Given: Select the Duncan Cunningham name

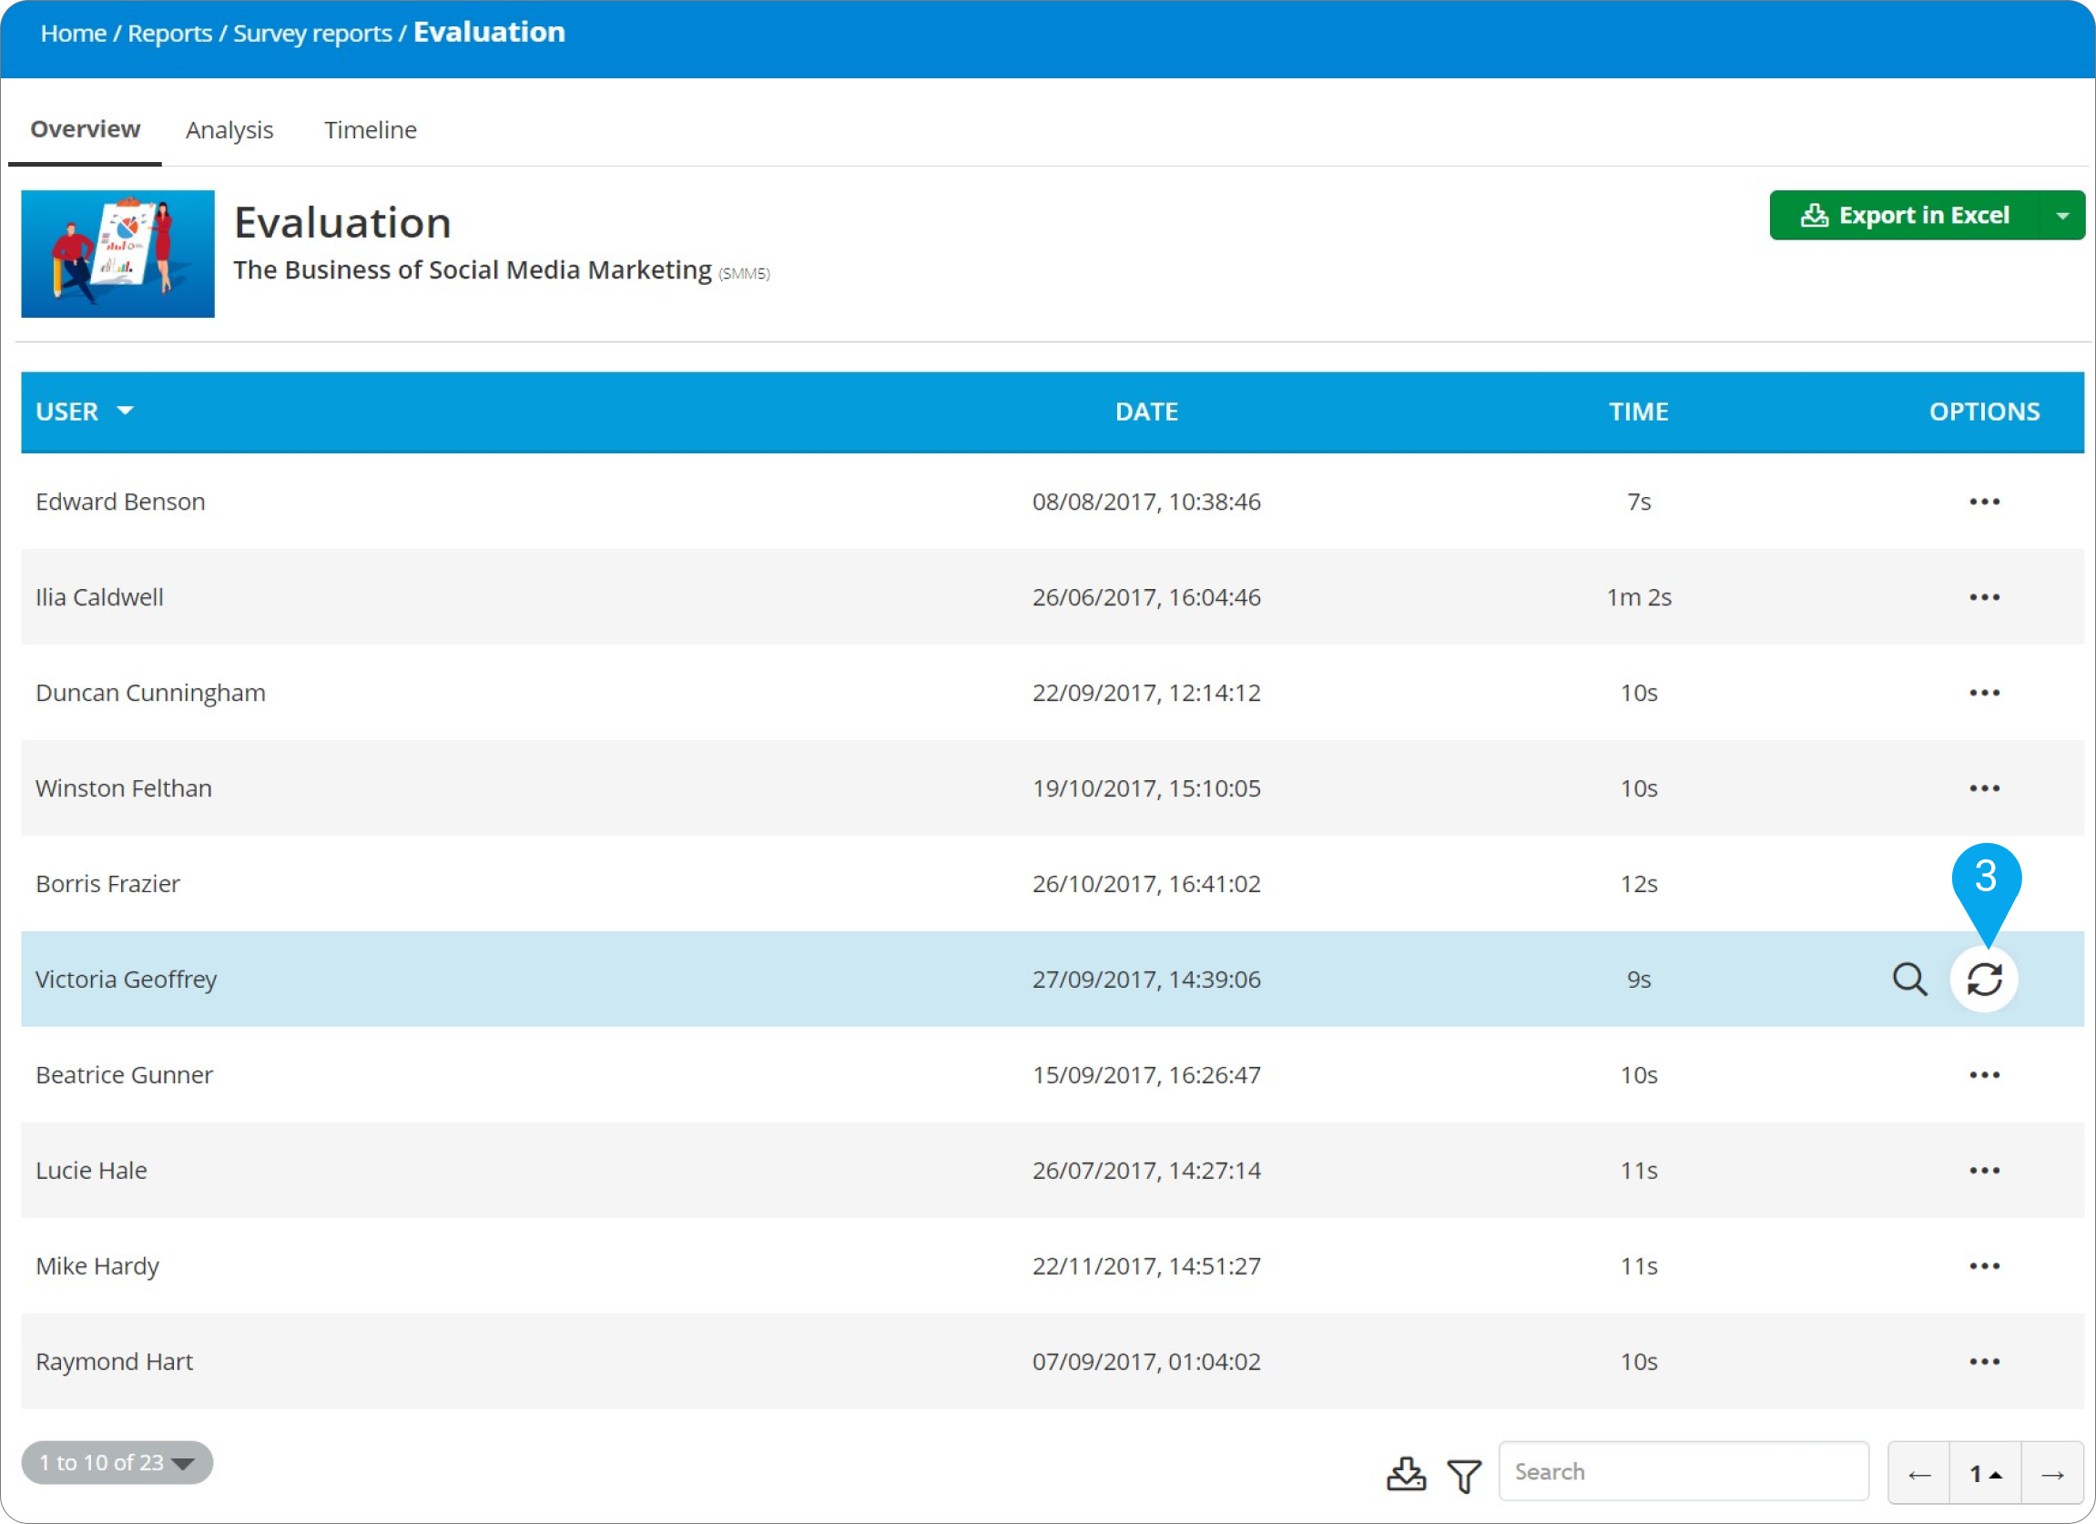Looking at the screenshot, I should coord(150,693).
